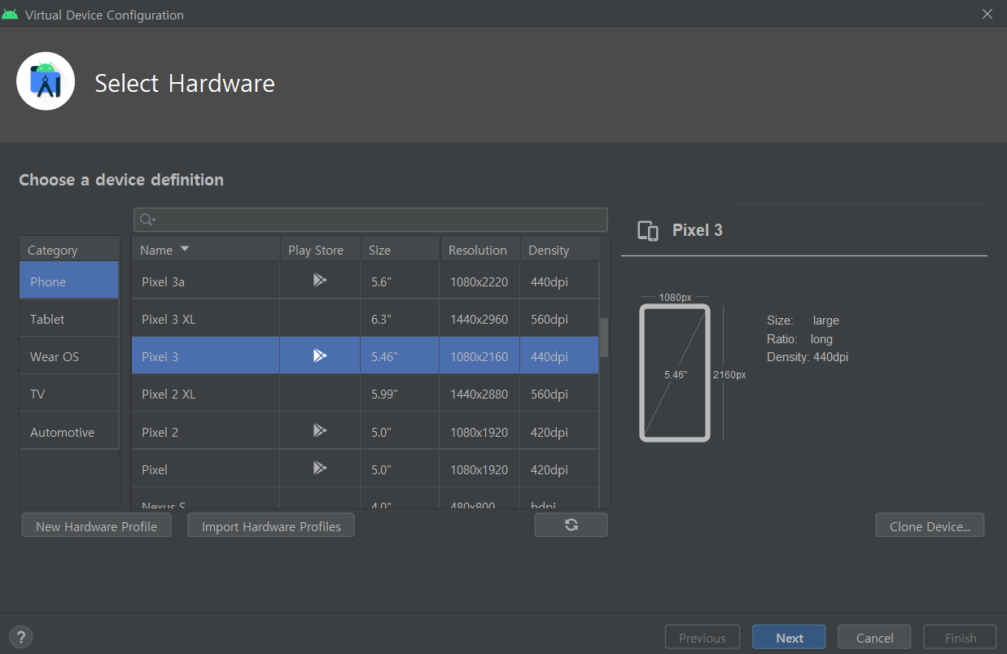1007x654 pixels.
Task: Sort by the Density column header
Action: [560, 250]
